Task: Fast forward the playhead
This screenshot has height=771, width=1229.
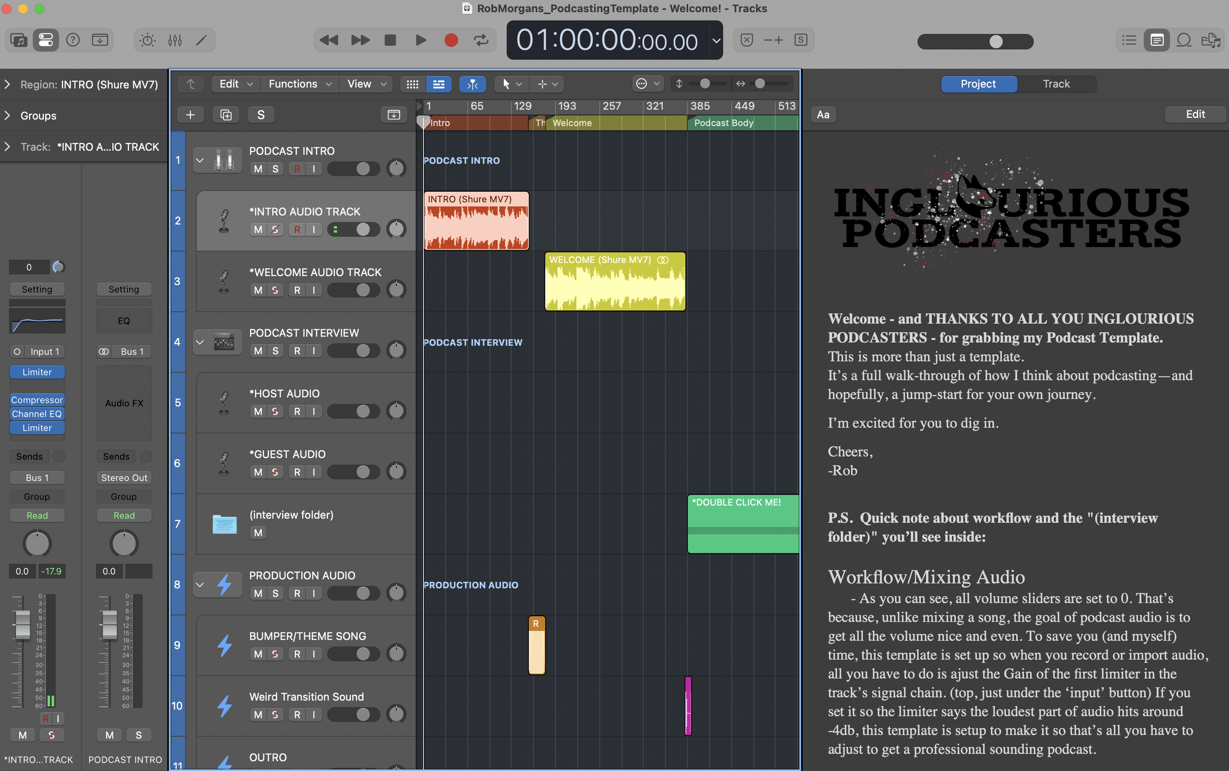Action: click(x=360, y=40)
